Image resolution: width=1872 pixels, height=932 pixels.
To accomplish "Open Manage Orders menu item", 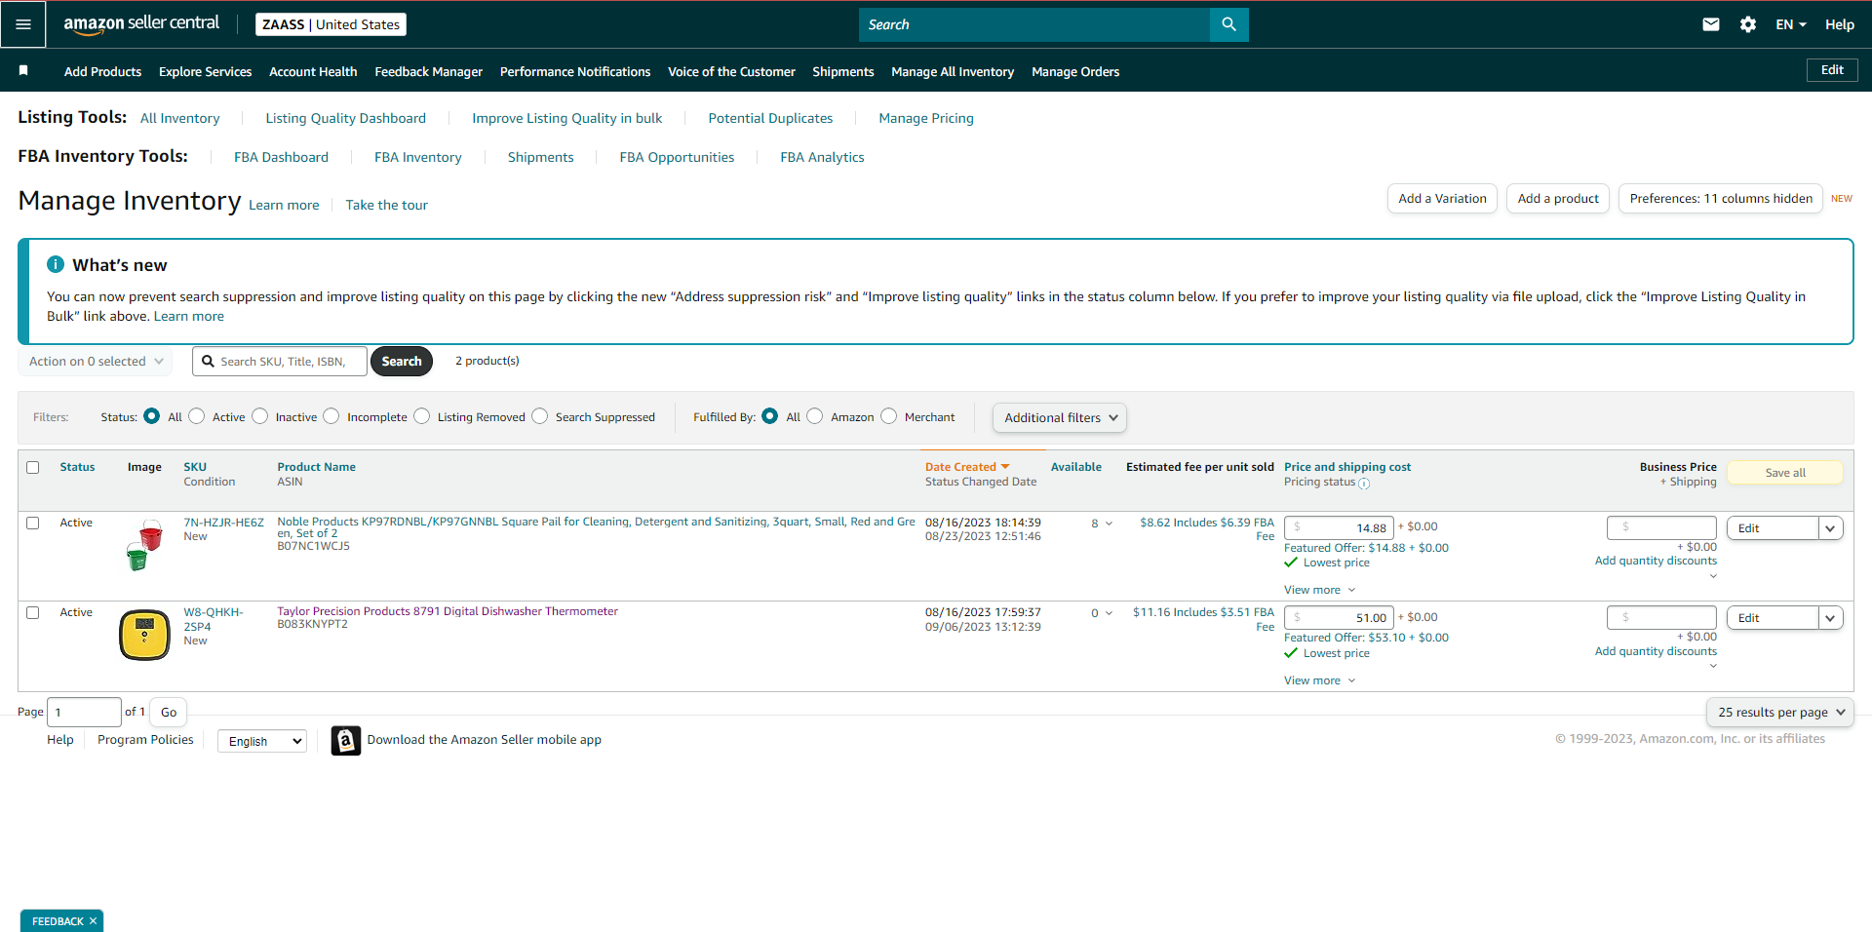I will click(1075, 71).
